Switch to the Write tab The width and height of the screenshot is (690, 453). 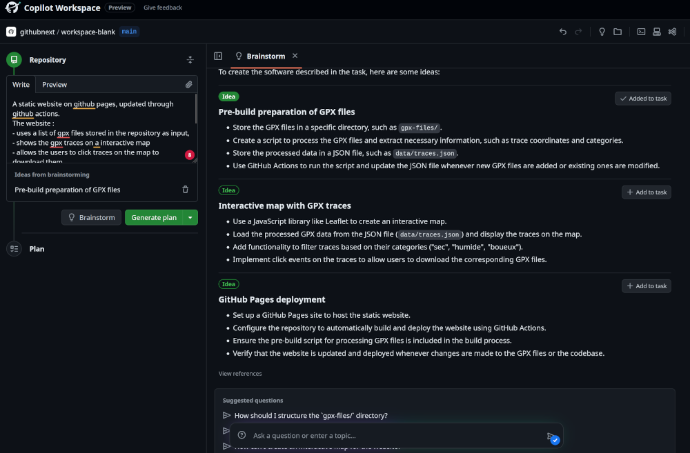pos(21,84)
